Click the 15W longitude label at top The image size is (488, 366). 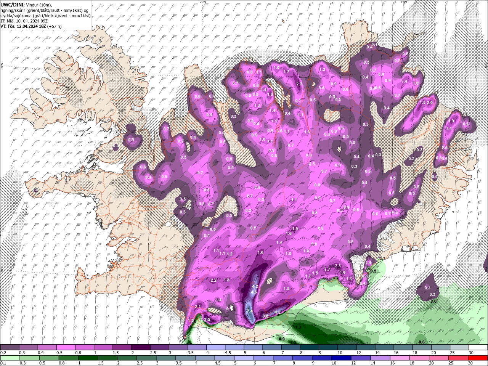coord(404,2)
